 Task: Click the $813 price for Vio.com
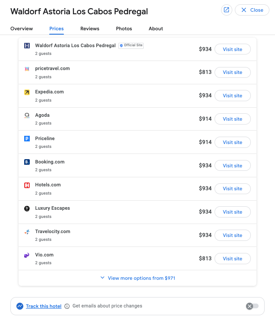coord(205,258)
